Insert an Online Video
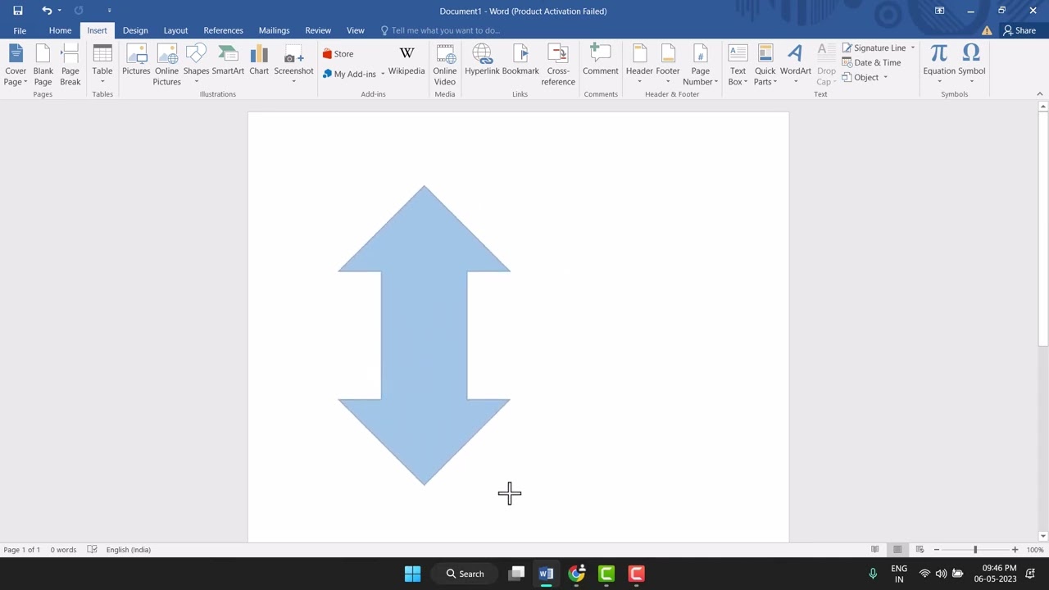 tap(445, 66)
